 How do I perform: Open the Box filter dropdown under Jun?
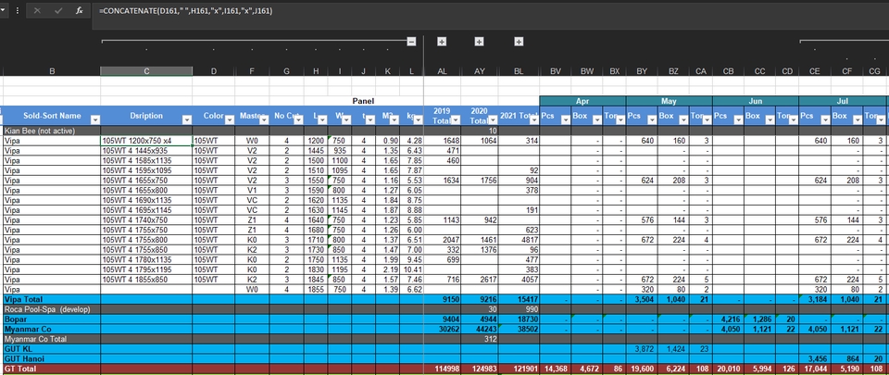770,119
